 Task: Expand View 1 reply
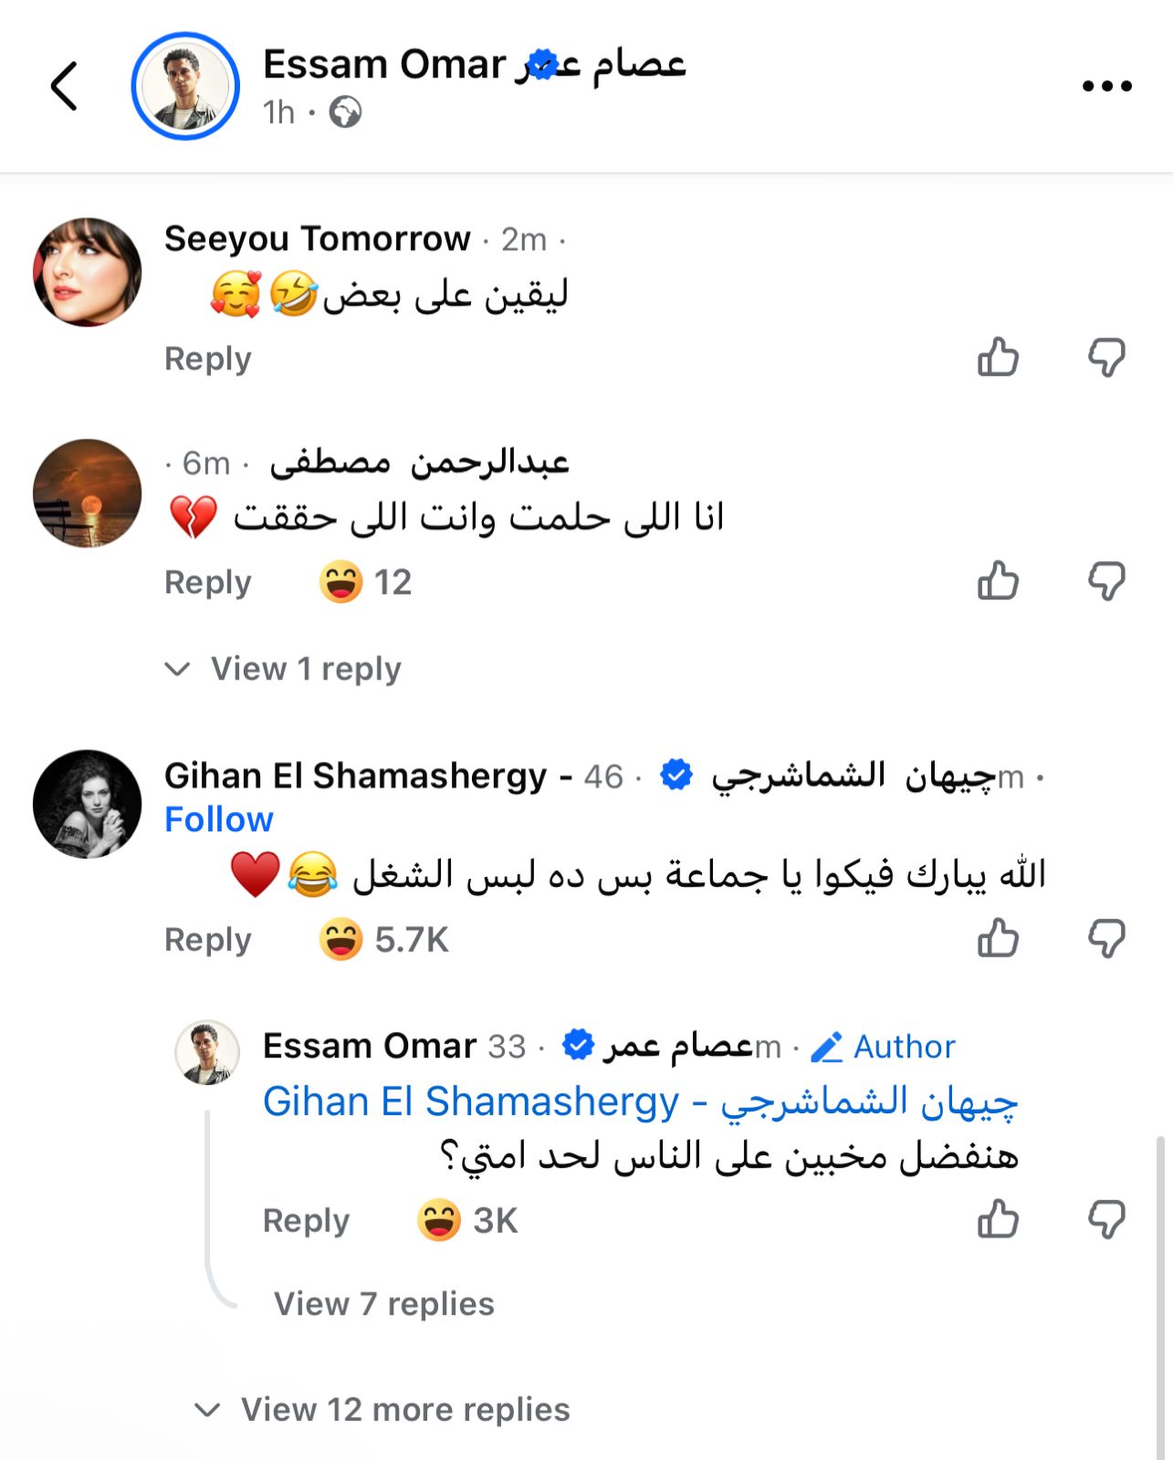coord(305,669)
